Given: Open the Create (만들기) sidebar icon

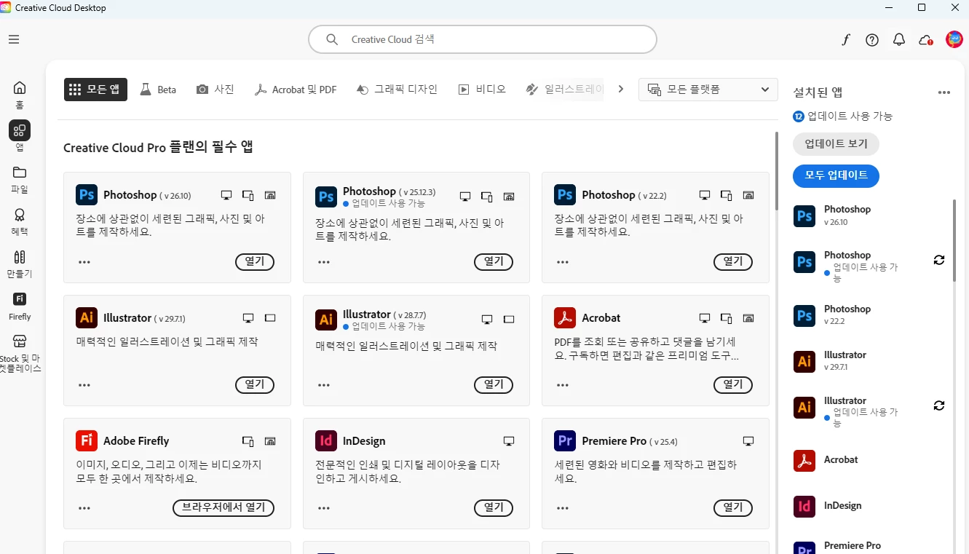Looking at the screenshot, I should pyautogui.click(x=20, y=257).
